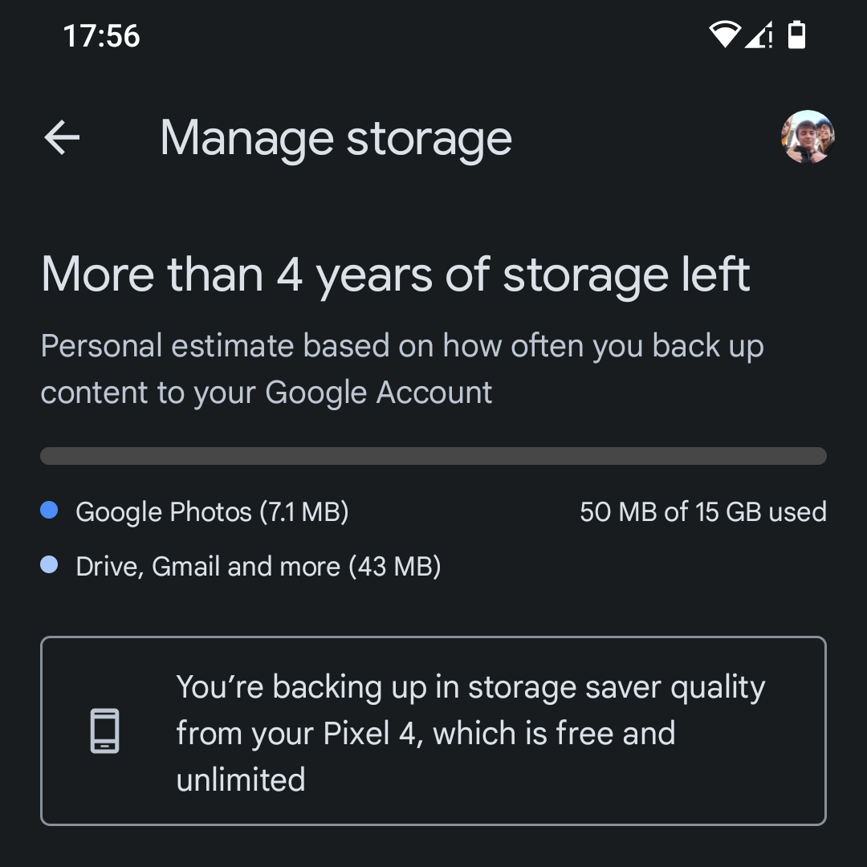Tap the Wi-Fi status bar icon
Screen dimensions: 867x867
(723, 35)
